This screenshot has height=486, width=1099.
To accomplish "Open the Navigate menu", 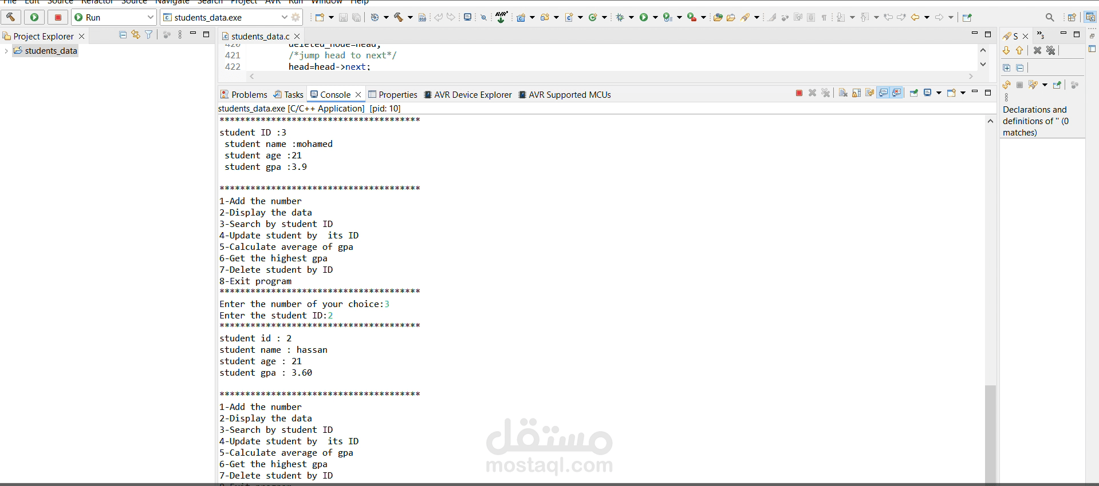I will click(x=172, y=2).
